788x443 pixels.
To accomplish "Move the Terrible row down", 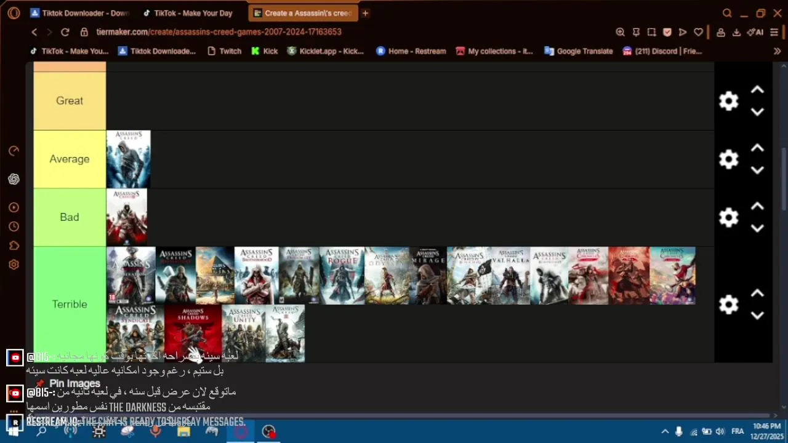I will [x=757, y=316].
